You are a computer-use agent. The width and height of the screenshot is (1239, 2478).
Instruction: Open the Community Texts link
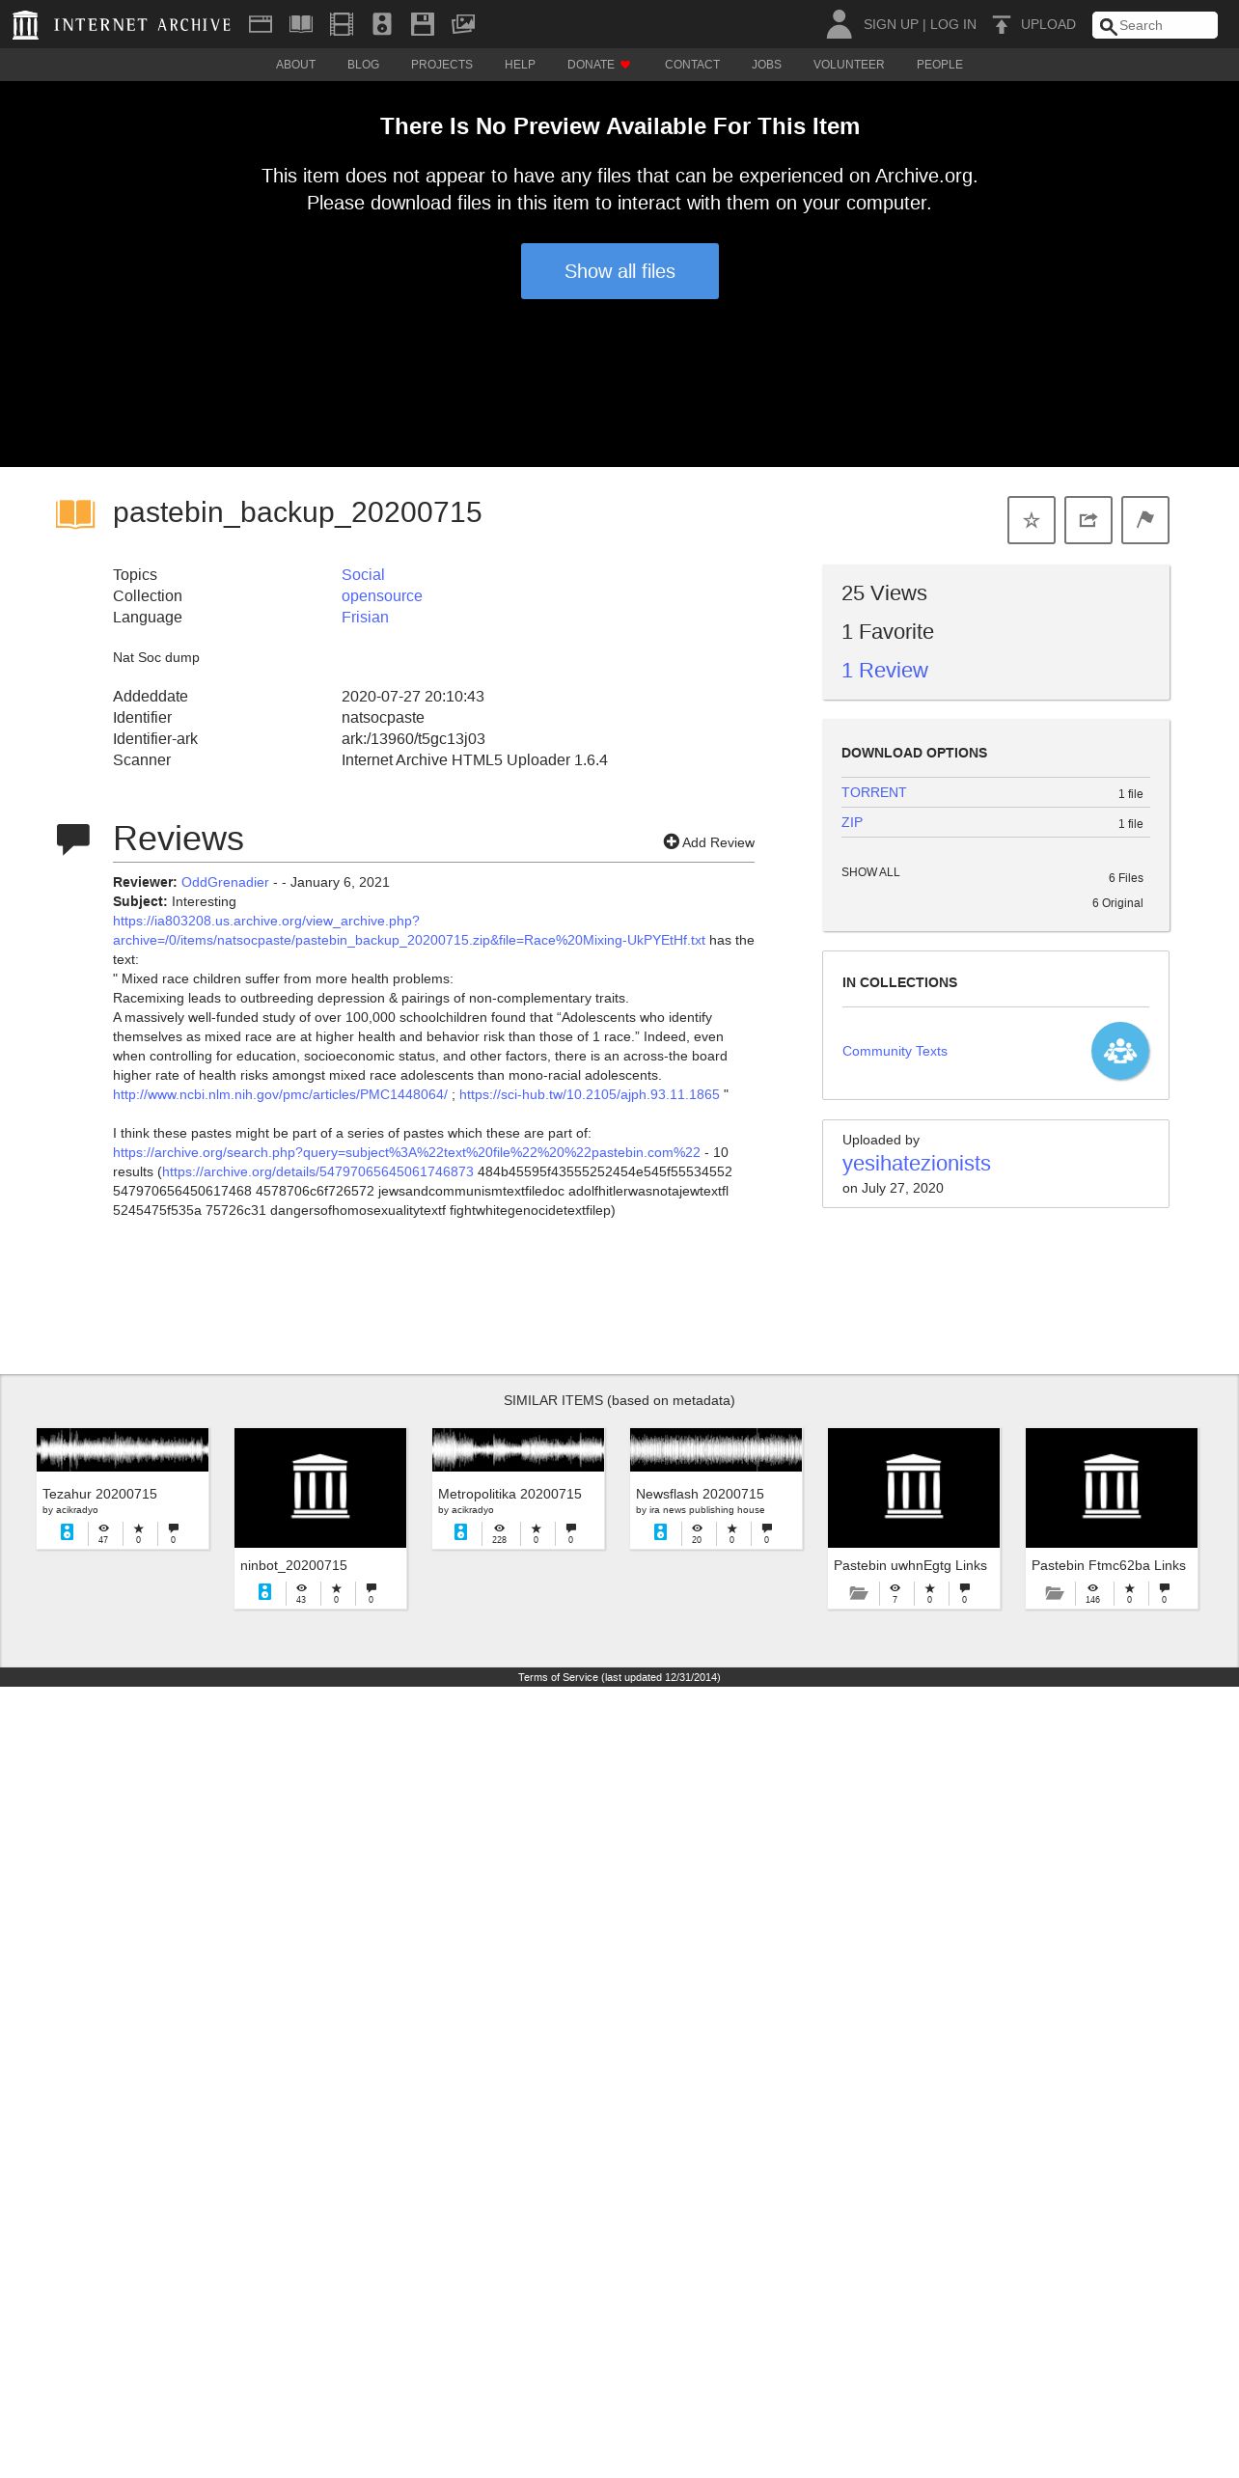(x=895, y=1051)
